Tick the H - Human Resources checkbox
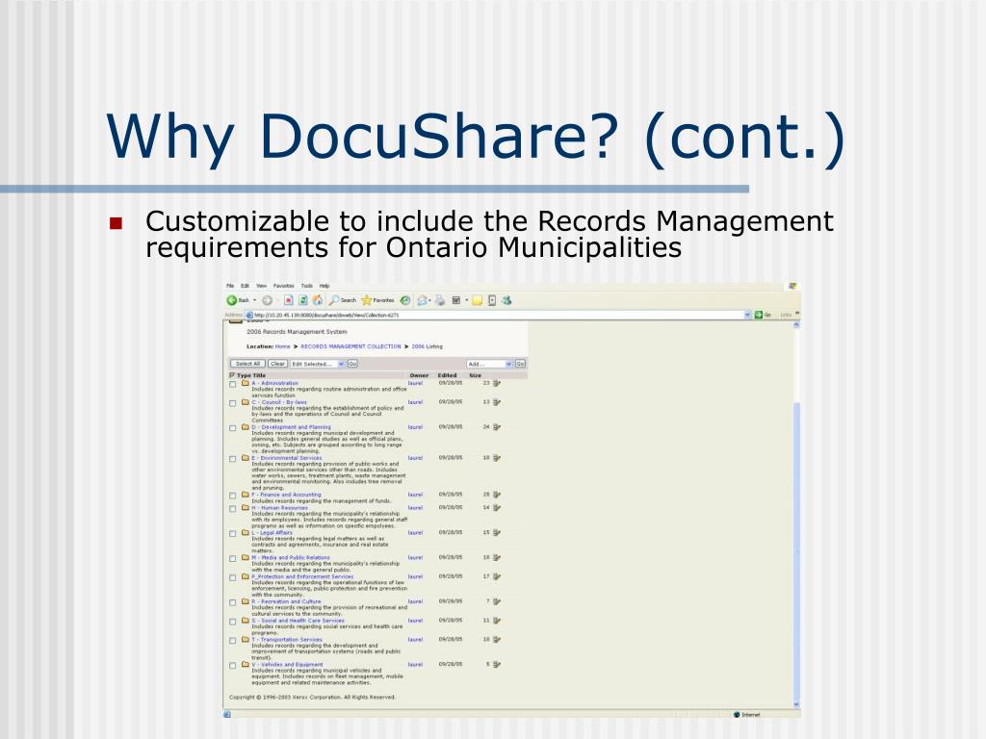The image size is (986, 739). [x=233, y=508]
